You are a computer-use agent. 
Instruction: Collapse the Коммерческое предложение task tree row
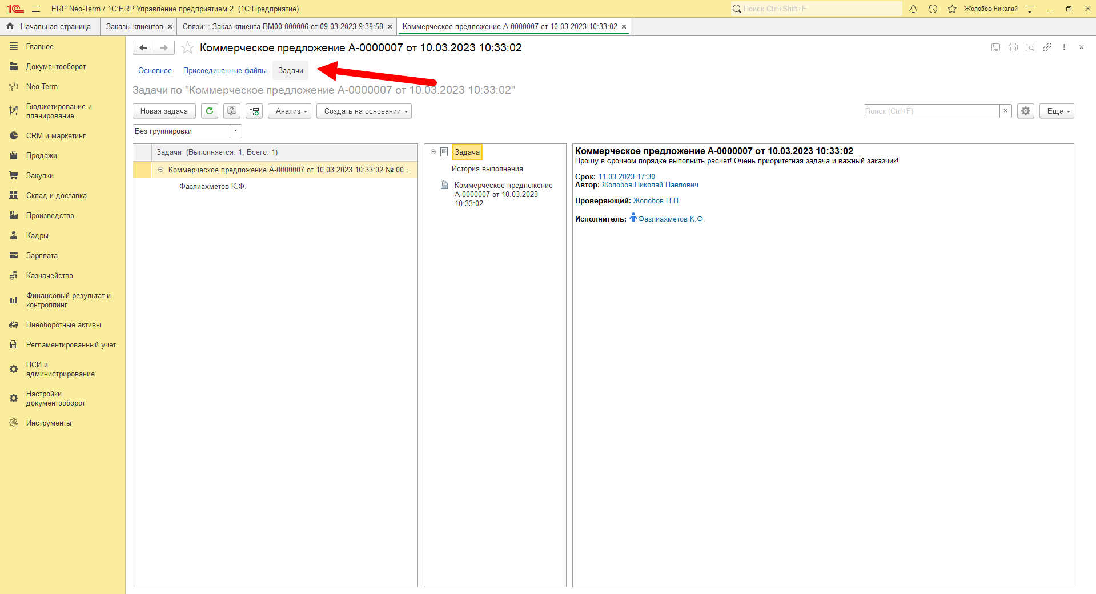click(x=160, y=170)
